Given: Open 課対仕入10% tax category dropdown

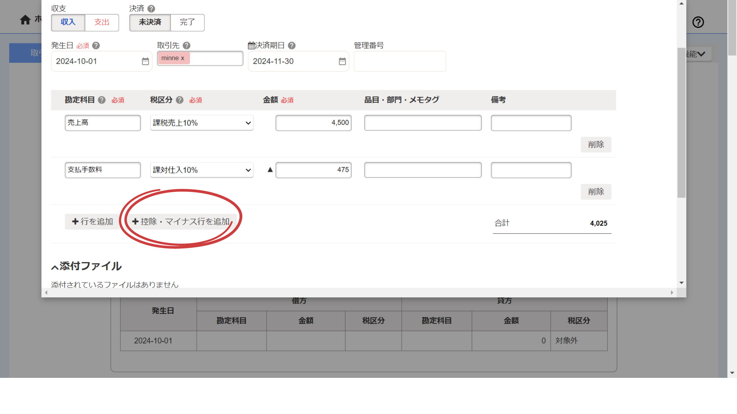Looking at the screenshot, I should pyautogui.click(x=202, y=170).
